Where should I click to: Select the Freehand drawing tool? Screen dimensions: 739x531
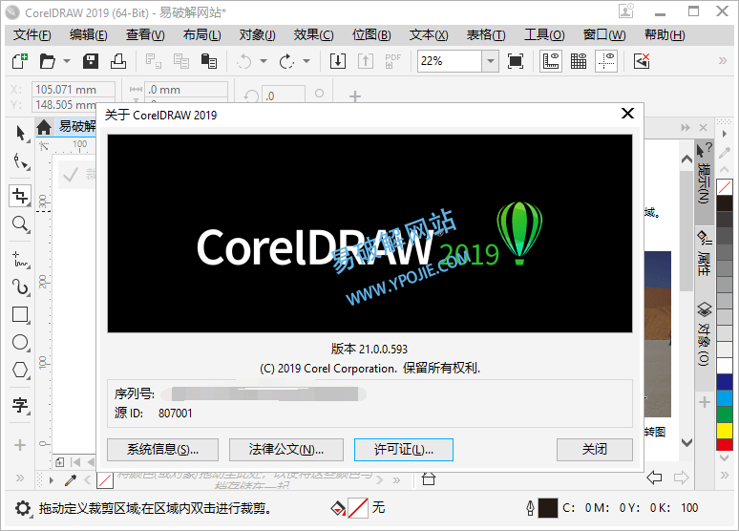tap(20, 260)
